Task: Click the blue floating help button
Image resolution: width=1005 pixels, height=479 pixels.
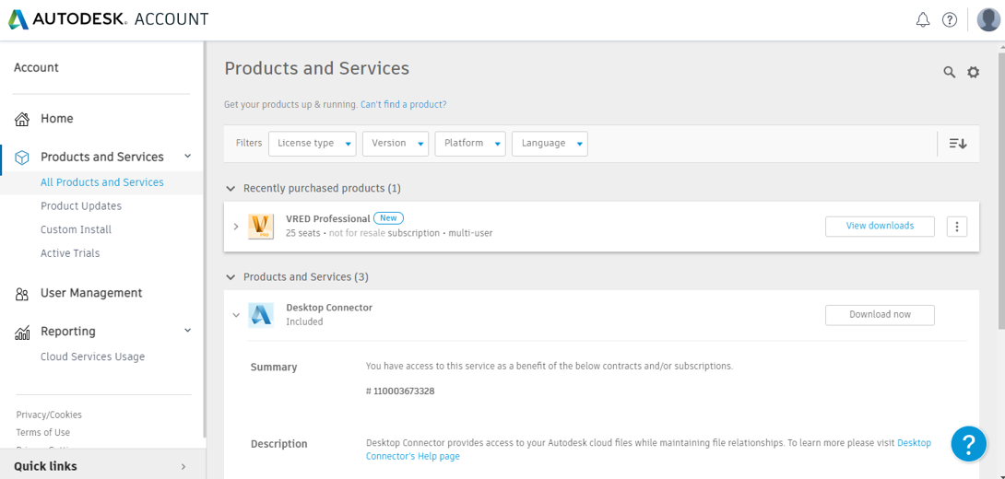Action: [x=968, y=444]
